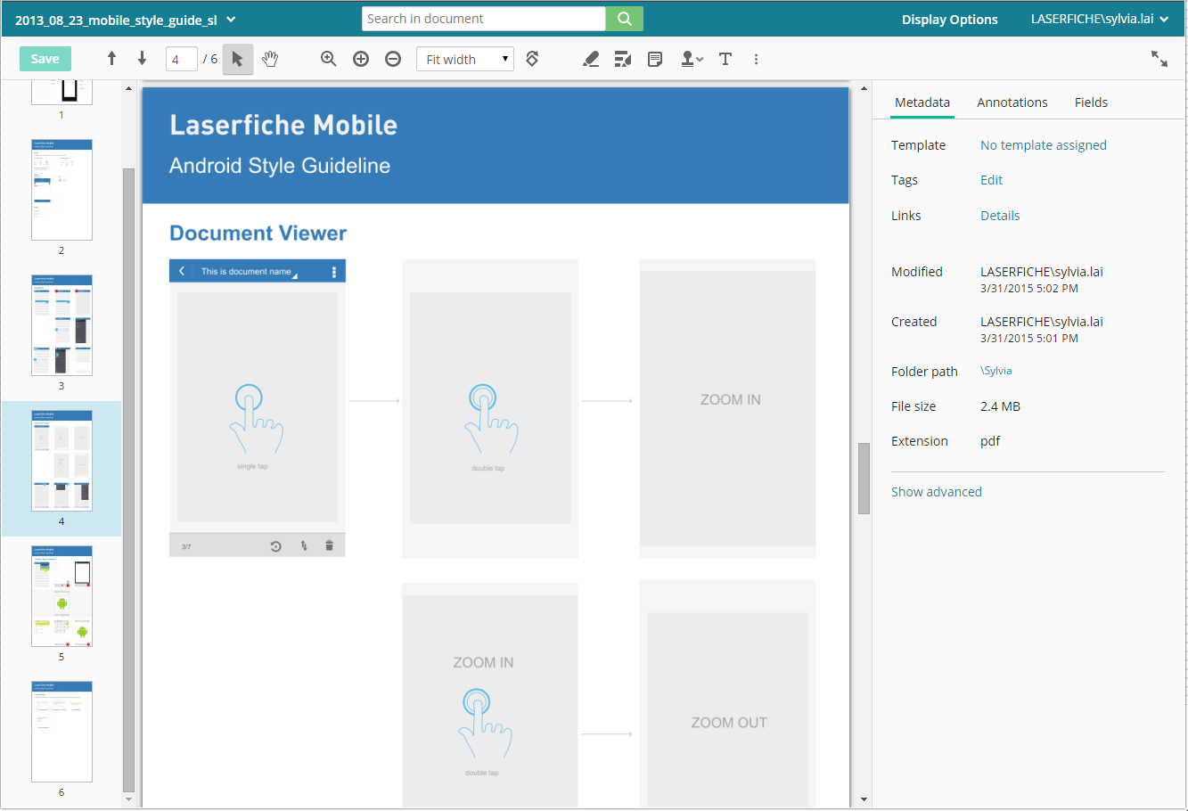Click the magnifier zoom region tool
The height and width of the screenshot is (811, 1188).
pyautogui.click(x=329, y=59)
